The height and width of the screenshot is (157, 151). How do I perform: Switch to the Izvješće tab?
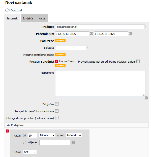point(28,18)
